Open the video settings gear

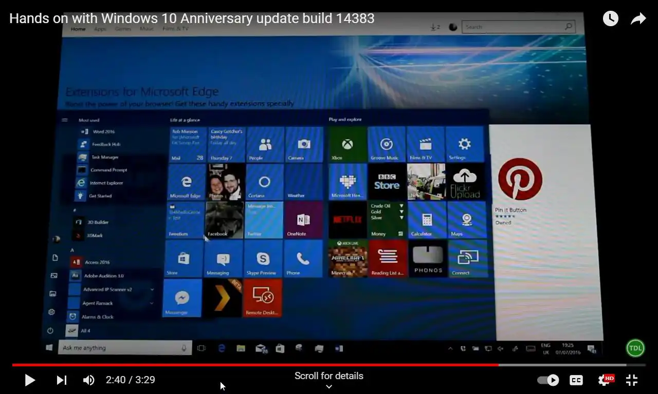(605, 380)
